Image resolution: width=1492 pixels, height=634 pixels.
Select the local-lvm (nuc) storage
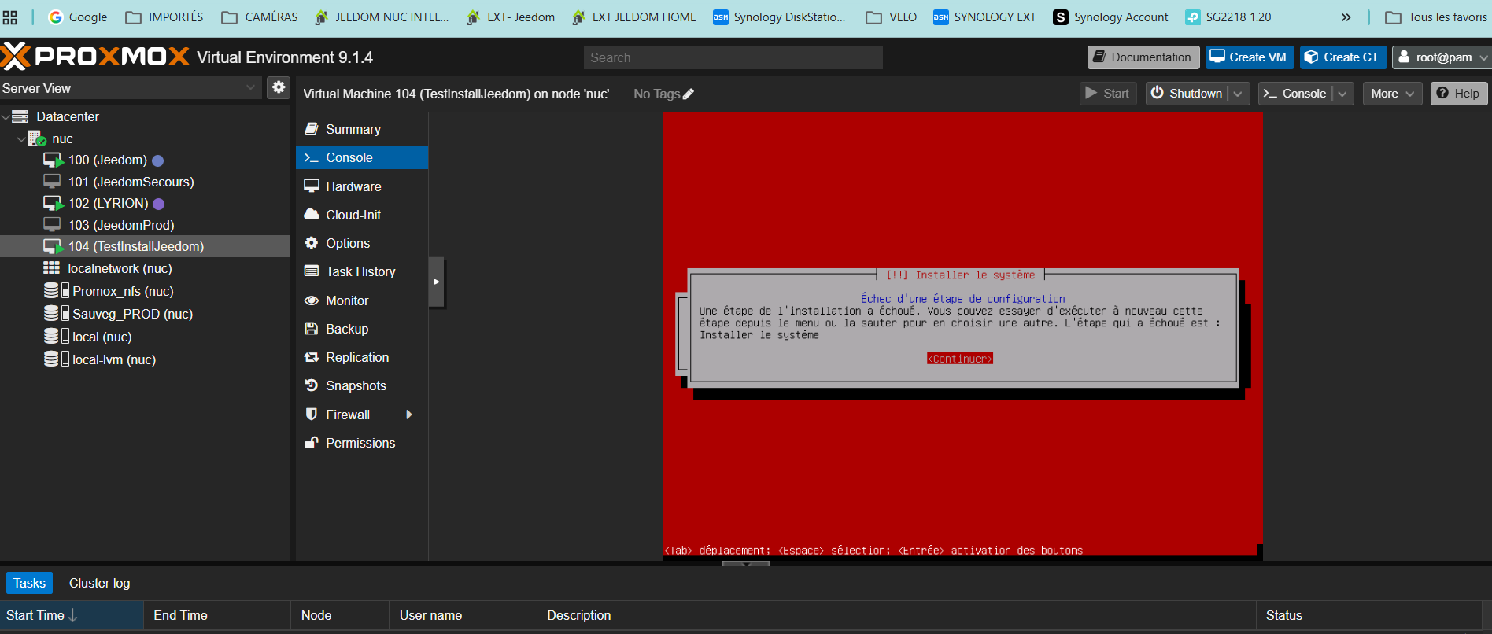tap(113, 359)
